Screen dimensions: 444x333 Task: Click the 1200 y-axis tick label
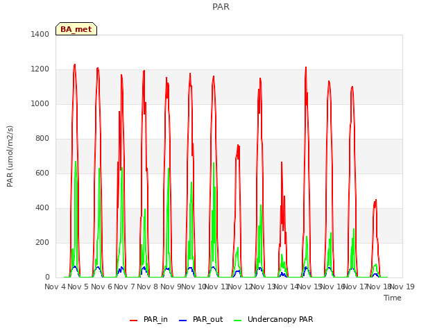[x=40, y=69]
